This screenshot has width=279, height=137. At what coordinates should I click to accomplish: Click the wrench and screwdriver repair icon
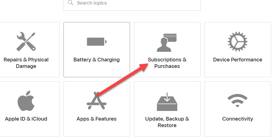point(26,42)
